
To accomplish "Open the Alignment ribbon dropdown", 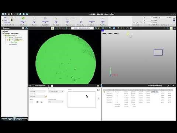I will 67,23.
